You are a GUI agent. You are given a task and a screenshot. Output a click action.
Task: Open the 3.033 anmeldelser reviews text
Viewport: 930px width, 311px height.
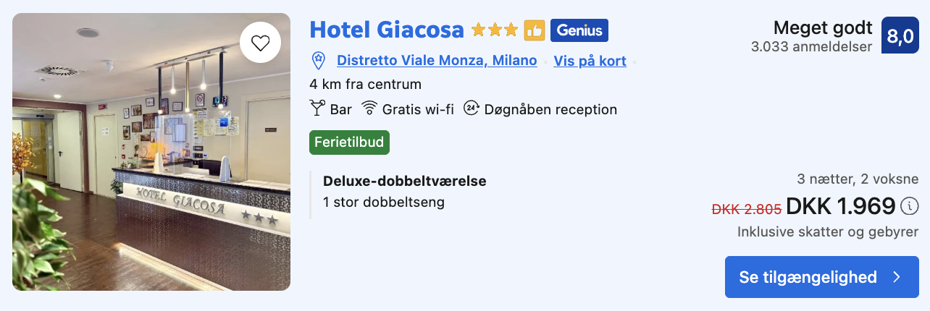coord(811,47)
